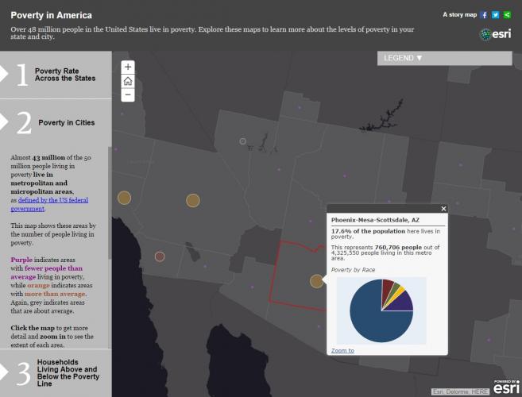Click the pink-outlined circle marker near the coast
Viewport: 522px width, 397px height.
(160, 256)
